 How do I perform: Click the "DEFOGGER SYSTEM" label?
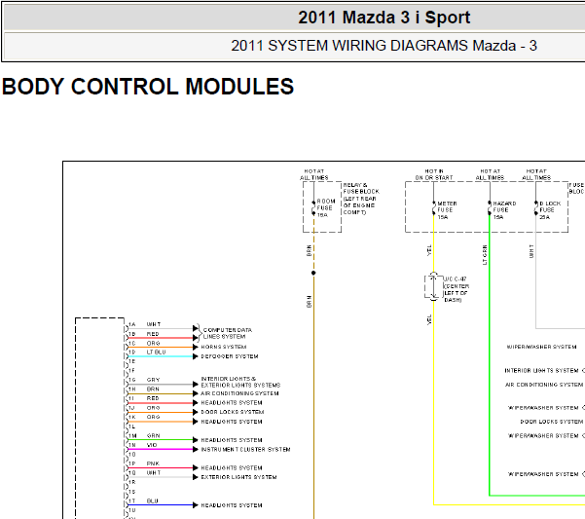[230, 356]
